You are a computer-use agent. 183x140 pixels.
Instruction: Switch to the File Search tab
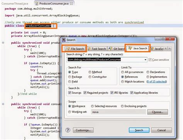coord(75,49)
